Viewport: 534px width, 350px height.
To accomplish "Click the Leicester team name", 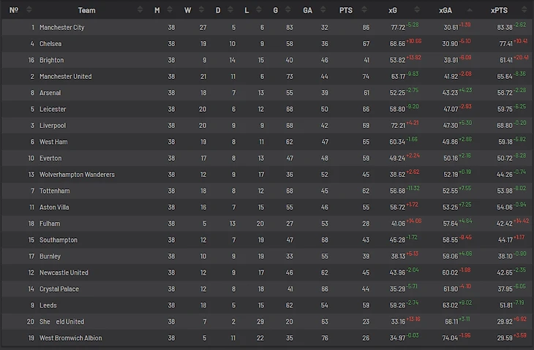I will pos(53,109).
